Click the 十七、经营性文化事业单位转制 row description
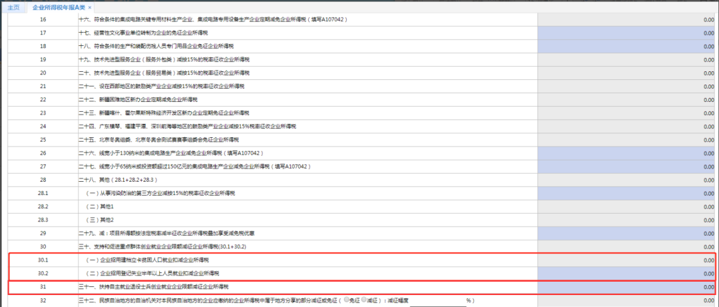 click(143, 33)
